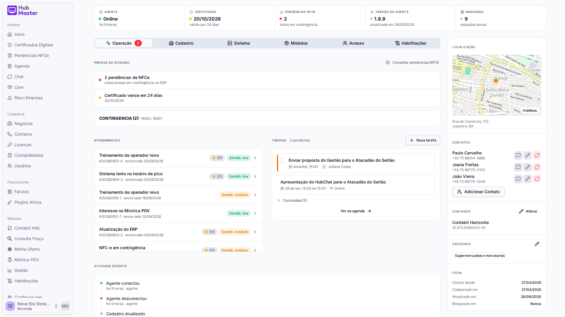Image resolution: width=565 pixels, height=317 pixels.
Task: Expand Concluídas (3) tasks
Action: pyautogui.click(x=293, y=200)
